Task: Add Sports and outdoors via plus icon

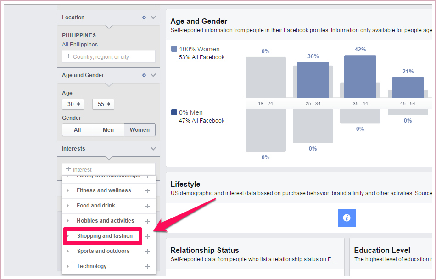Action: pyautogui.click(x=147, y=252)
